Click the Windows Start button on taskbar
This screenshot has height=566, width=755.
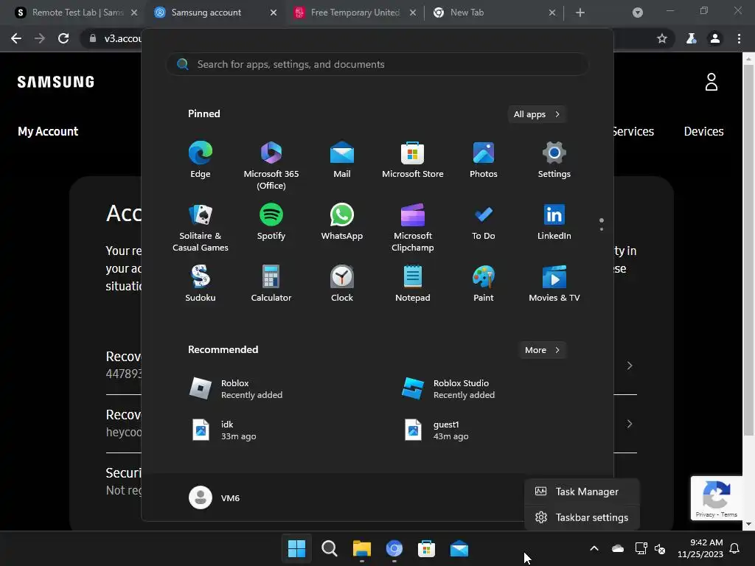(296, 548)
